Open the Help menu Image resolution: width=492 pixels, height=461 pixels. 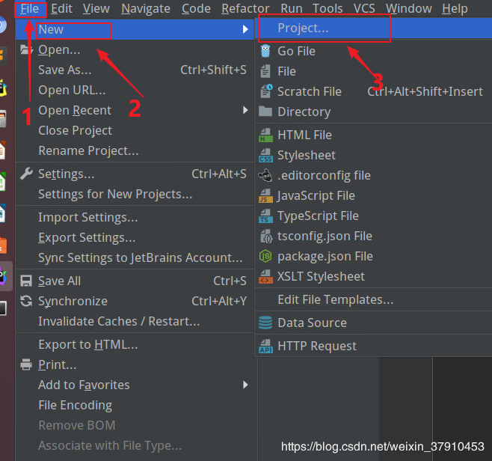click(455, 9)
